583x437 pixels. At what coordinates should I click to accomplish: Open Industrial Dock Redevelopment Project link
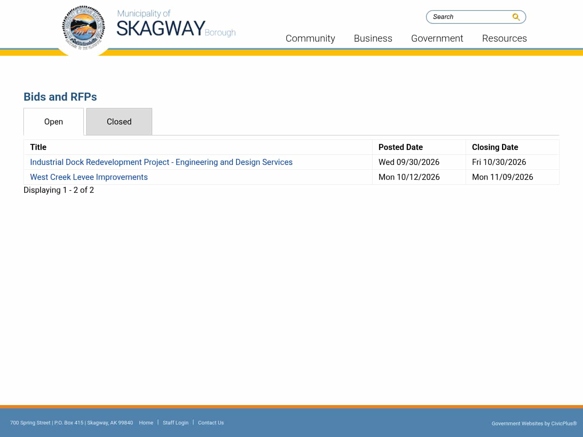pyautogui.click(x=161, y=162)
